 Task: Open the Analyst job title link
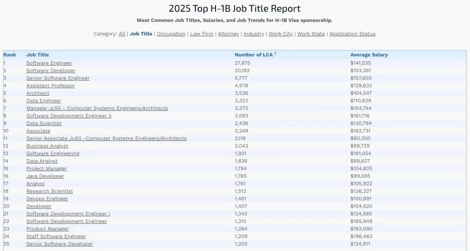[x=35, y=184]
